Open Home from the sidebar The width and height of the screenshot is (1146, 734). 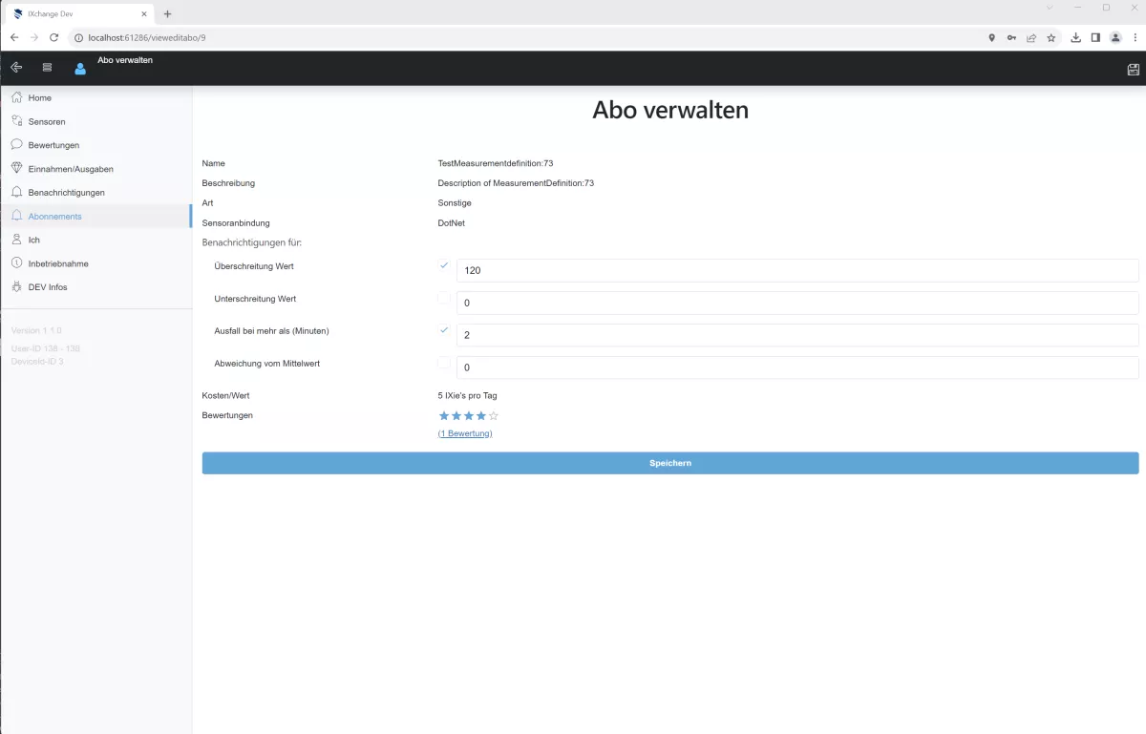click(x=39, y=98)
